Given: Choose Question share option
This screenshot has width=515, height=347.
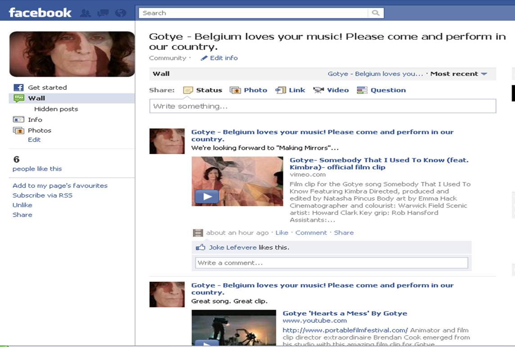Looking at the screenshot, I should click(x=388, y=90).
